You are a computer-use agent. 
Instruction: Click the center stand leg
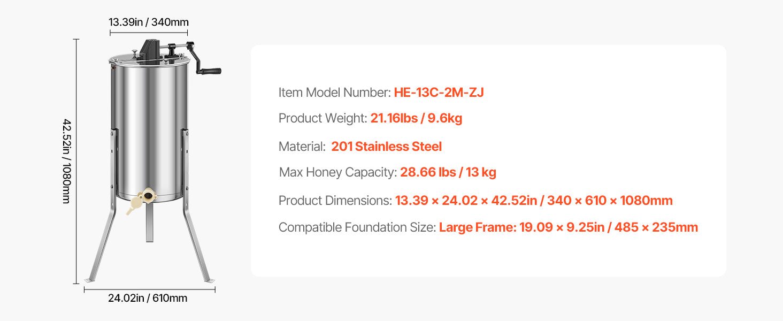click(x=150, y=221)
